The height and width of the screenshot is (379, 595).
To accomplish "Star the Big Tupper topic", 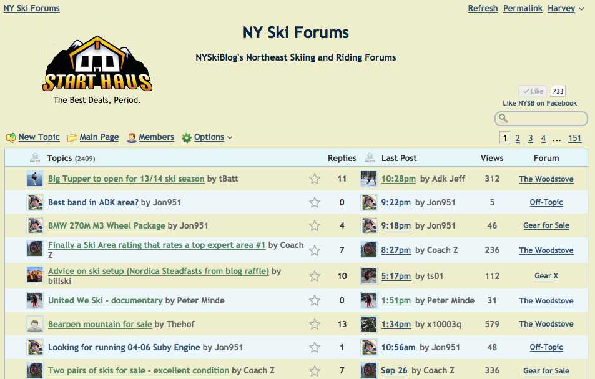I will [x=315, y=179].
